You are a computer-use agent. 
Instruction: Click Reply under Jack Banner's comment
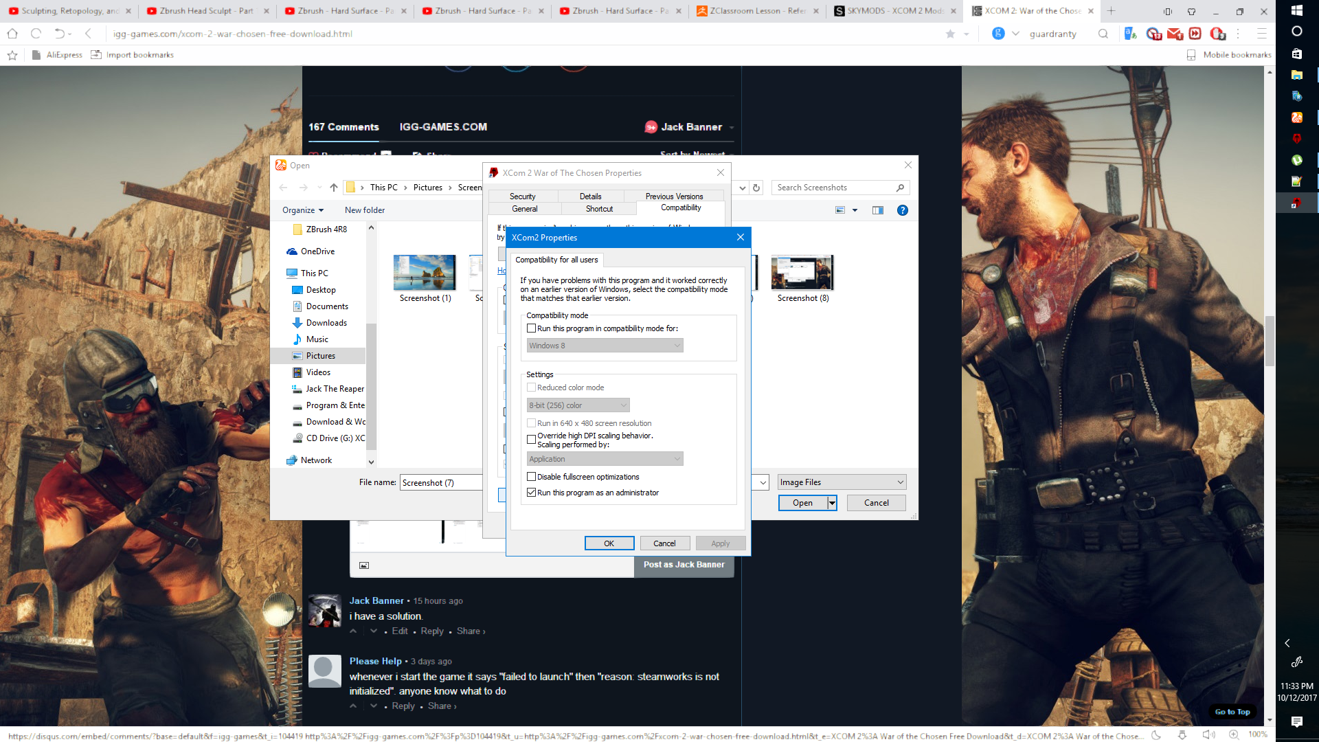tap(432, 631)
